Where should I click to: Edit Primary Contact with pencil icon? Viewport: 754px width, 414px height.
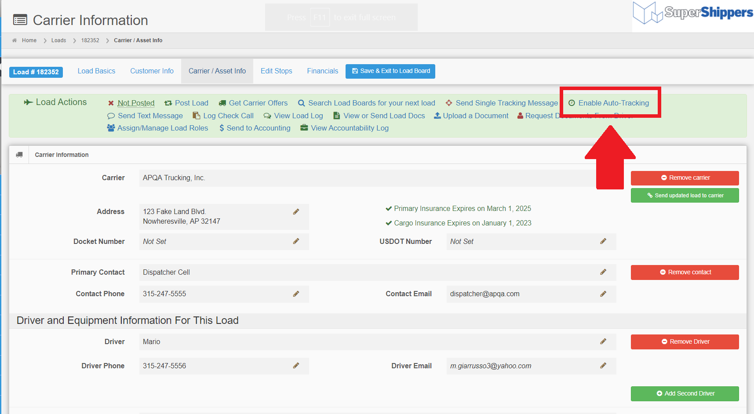603,272
